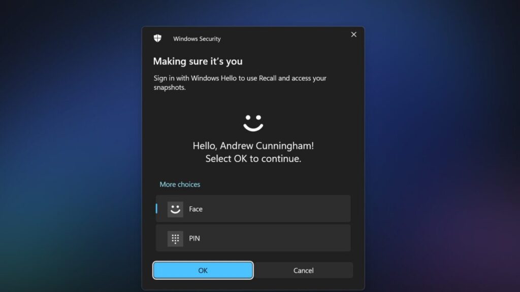Click the large Windows Hello smiley face

click(253, 122)
